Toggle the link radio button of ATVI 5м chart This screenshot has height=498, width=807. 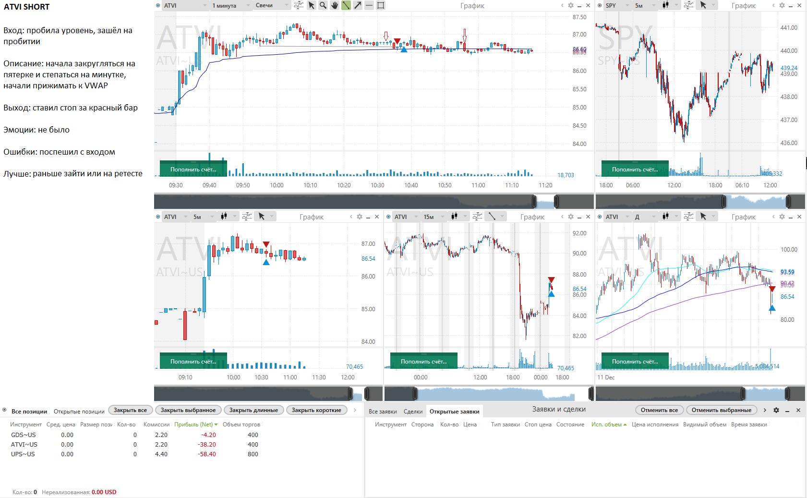click(158, 217)
